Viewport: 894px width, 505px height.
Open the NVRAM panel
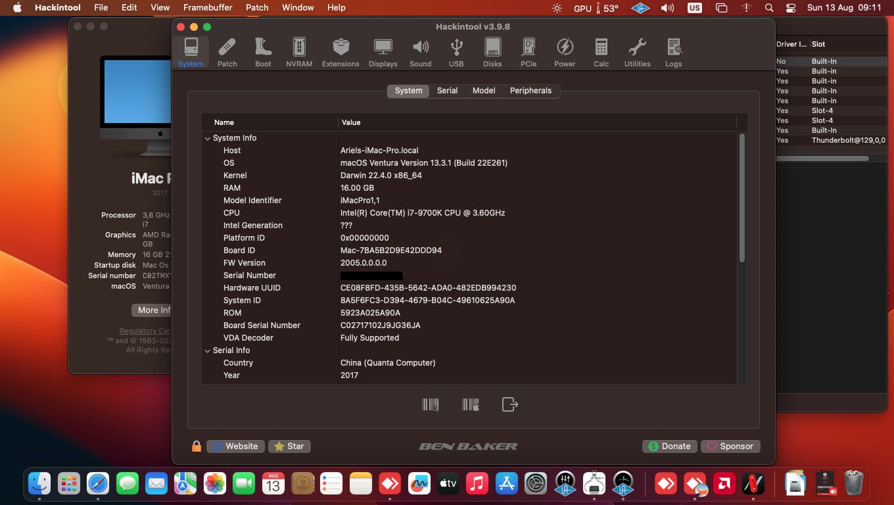pos(299,51)
